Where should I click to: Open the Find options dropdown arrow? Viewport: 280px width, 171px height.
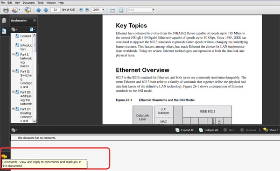coord(154,10)
